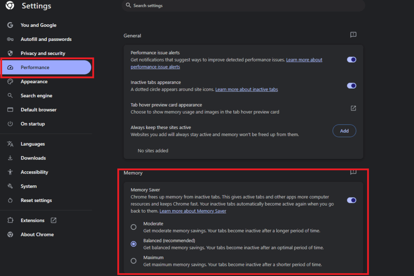Click the Downloads arrow icon
414x276 pixels.
10,158
